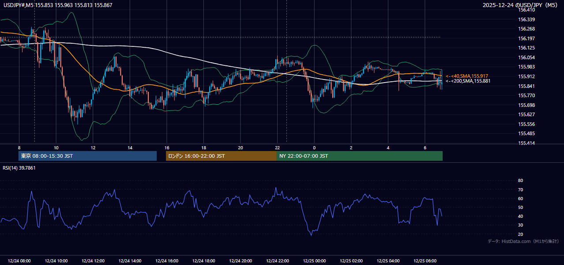
Task: Click hour tick '18' below price chart
Action: [203, 148]
